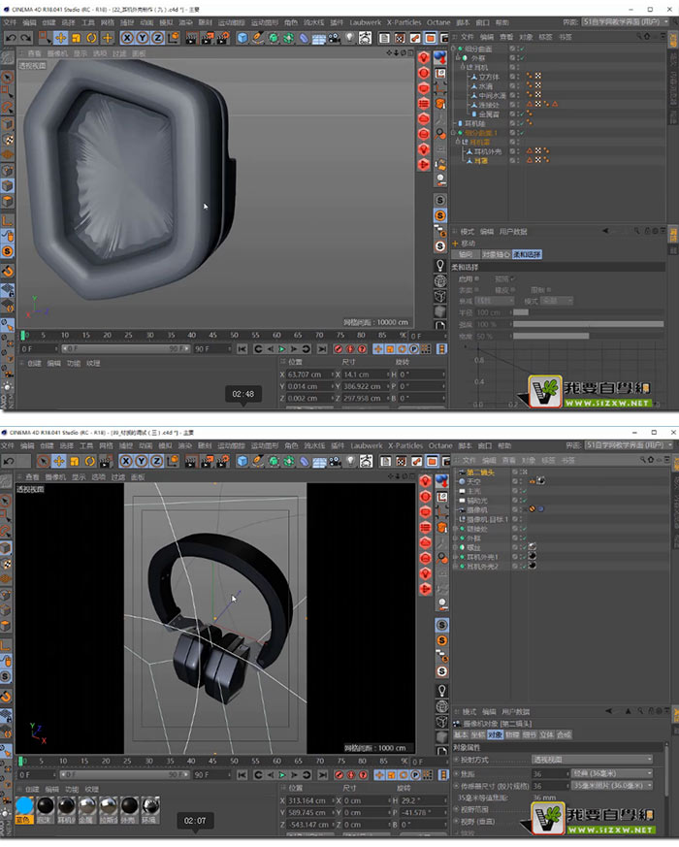Viewport: 679px width, 847px height.
Task: Click record keyframe button in upper timeline
Action: pyautogui.click(x=339, y=349)
